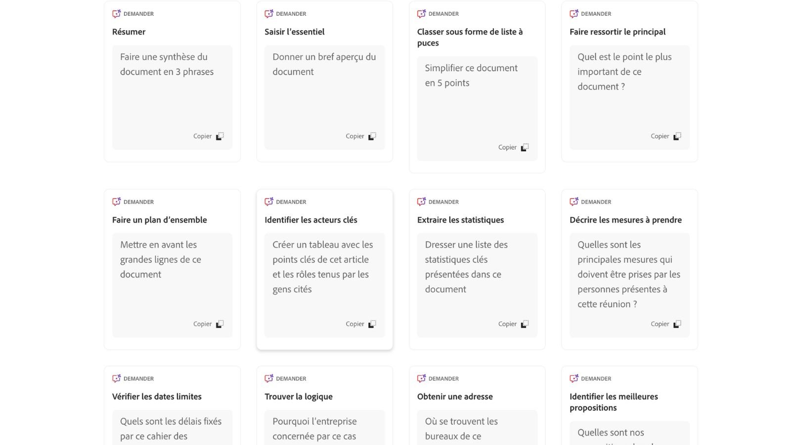Screen dimensions: 791x445
Task: Click the DEMANDER icon on Faire un plan d'ensemble
Action: (x=116, y=201)
